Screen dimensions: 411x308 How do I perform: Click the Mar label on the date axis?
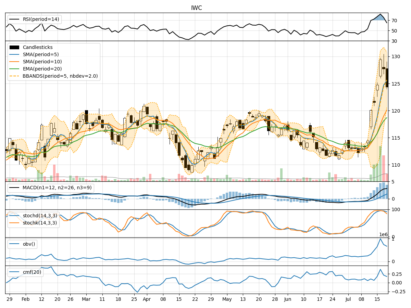(x=86, y=299)
